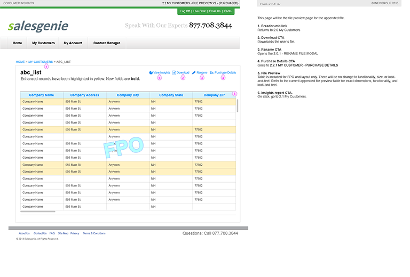The width and height of the screenshot is (410, 277).
Task: Click the table's vertical scrollbar thumb
Action: 238,105
